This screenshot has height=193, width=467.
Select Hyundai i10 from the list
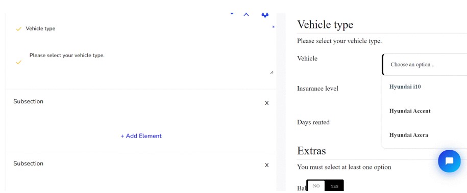click(x=405, y=87)
